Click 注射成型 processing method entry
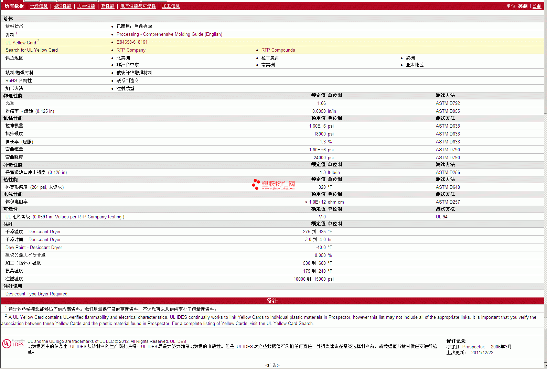 point(125,88)
